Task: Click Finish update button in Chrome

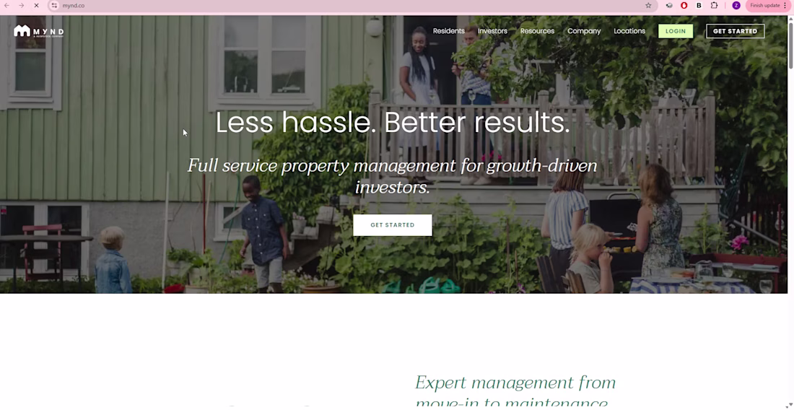Action: click(768, 6)
